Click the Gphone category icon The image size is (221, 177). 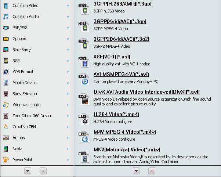pos(6,39)
